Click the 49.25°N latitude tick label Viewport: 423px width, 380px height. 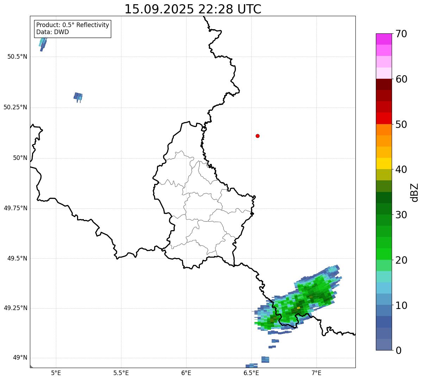[15, 308]
